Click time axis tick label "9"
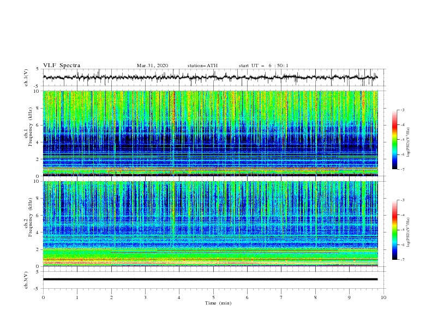Screen dimensions: 432x334 tap(349, 297)
